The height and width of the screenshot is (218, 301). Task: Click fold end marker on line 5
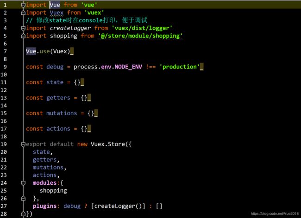click(23, 36)
